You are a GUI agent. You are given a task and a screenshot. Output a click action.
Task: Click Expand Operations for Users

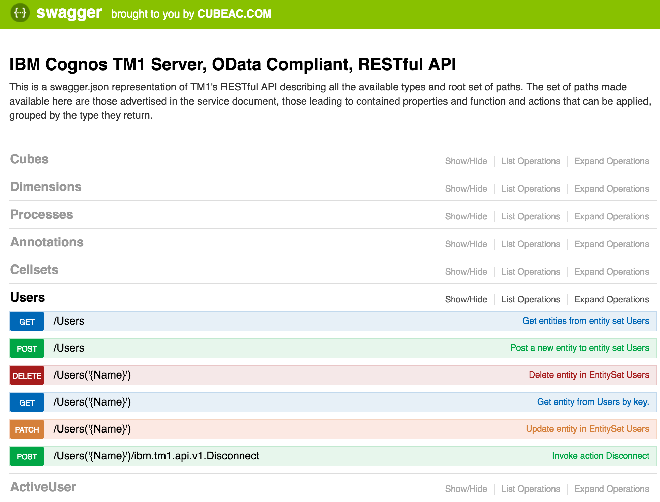click(x=611, y=299)
